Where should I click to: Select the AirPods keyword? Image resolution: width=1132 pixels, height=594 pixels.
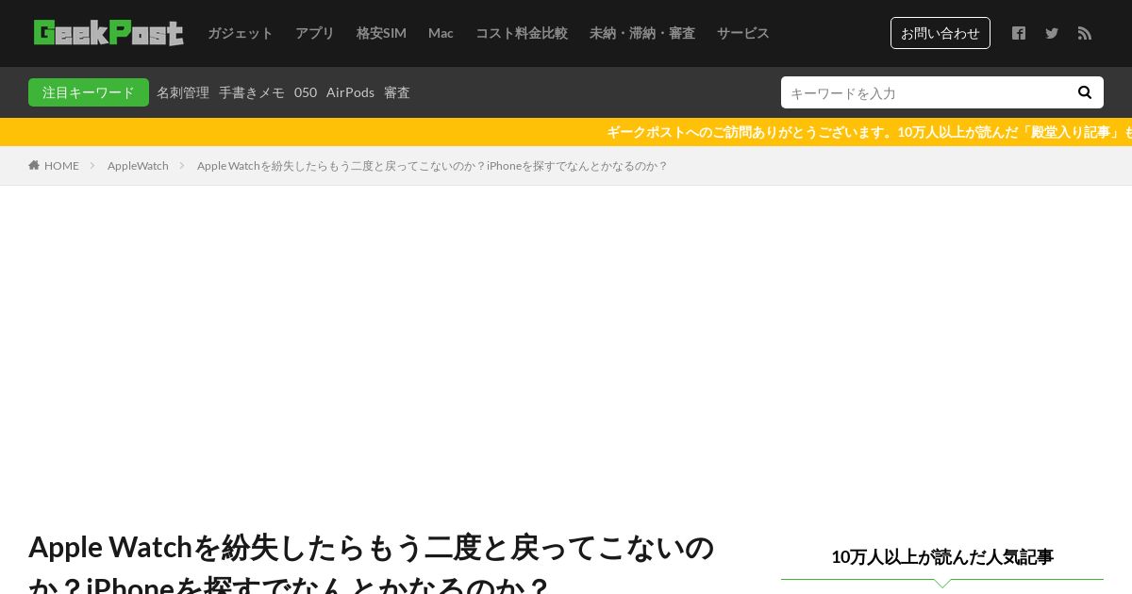pos(350,92)
